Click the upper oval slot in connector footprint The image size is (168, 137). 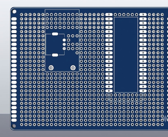pyautogui.click(x=55, y=34)
